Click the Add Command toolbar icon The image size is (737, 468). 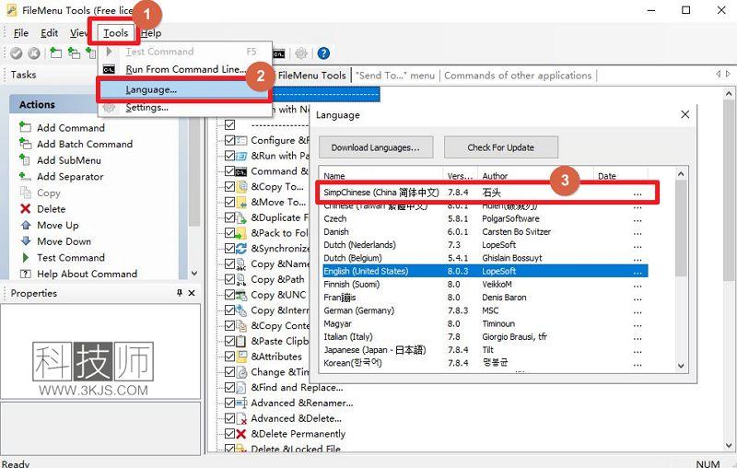56,53
